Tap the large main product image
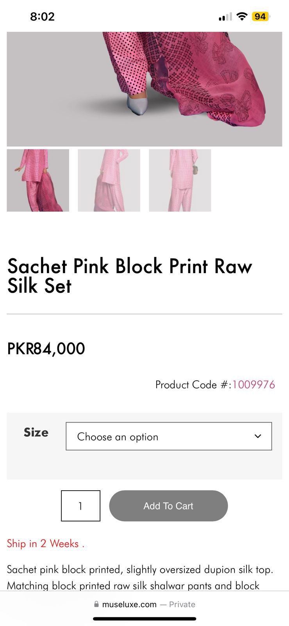Viewport: 289px width, 626px height. point(144,89)
